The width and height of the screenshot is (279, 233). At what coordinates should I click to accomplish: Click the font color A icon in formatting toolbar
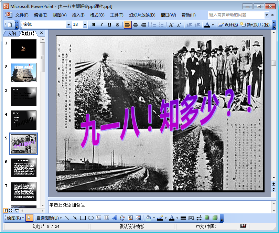coord(207,25)
